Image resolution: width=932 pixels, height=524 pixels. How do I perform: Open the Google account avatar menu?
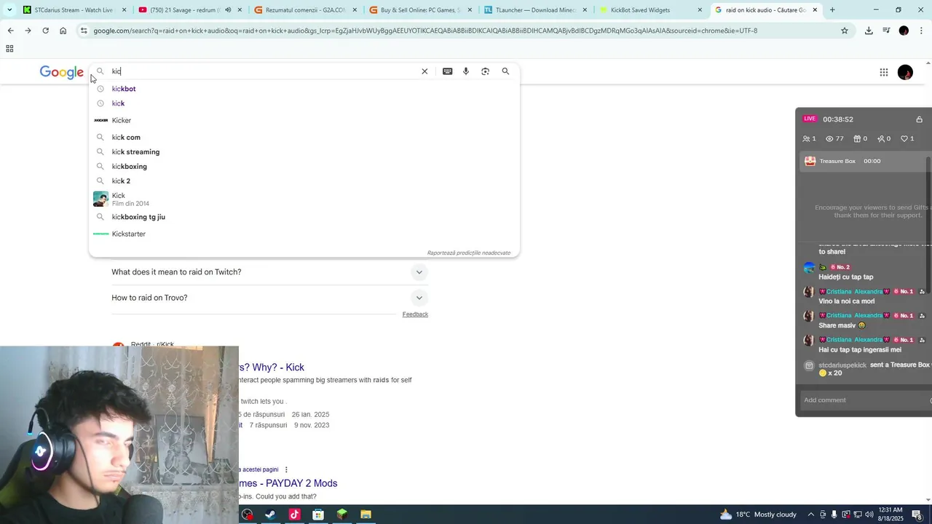pyautogui.click(x=905, y=72)
